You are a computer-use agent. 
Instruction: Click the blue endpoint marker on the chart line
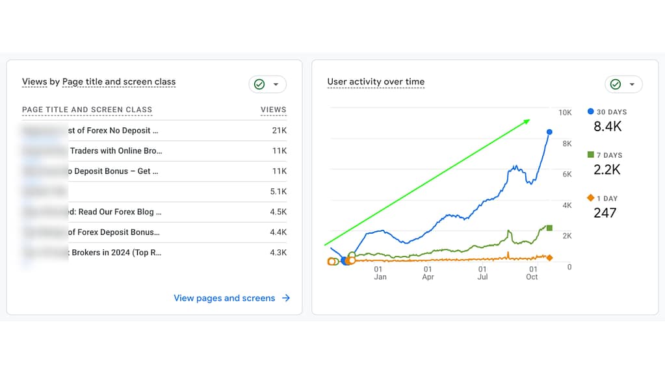click(549, 131)
